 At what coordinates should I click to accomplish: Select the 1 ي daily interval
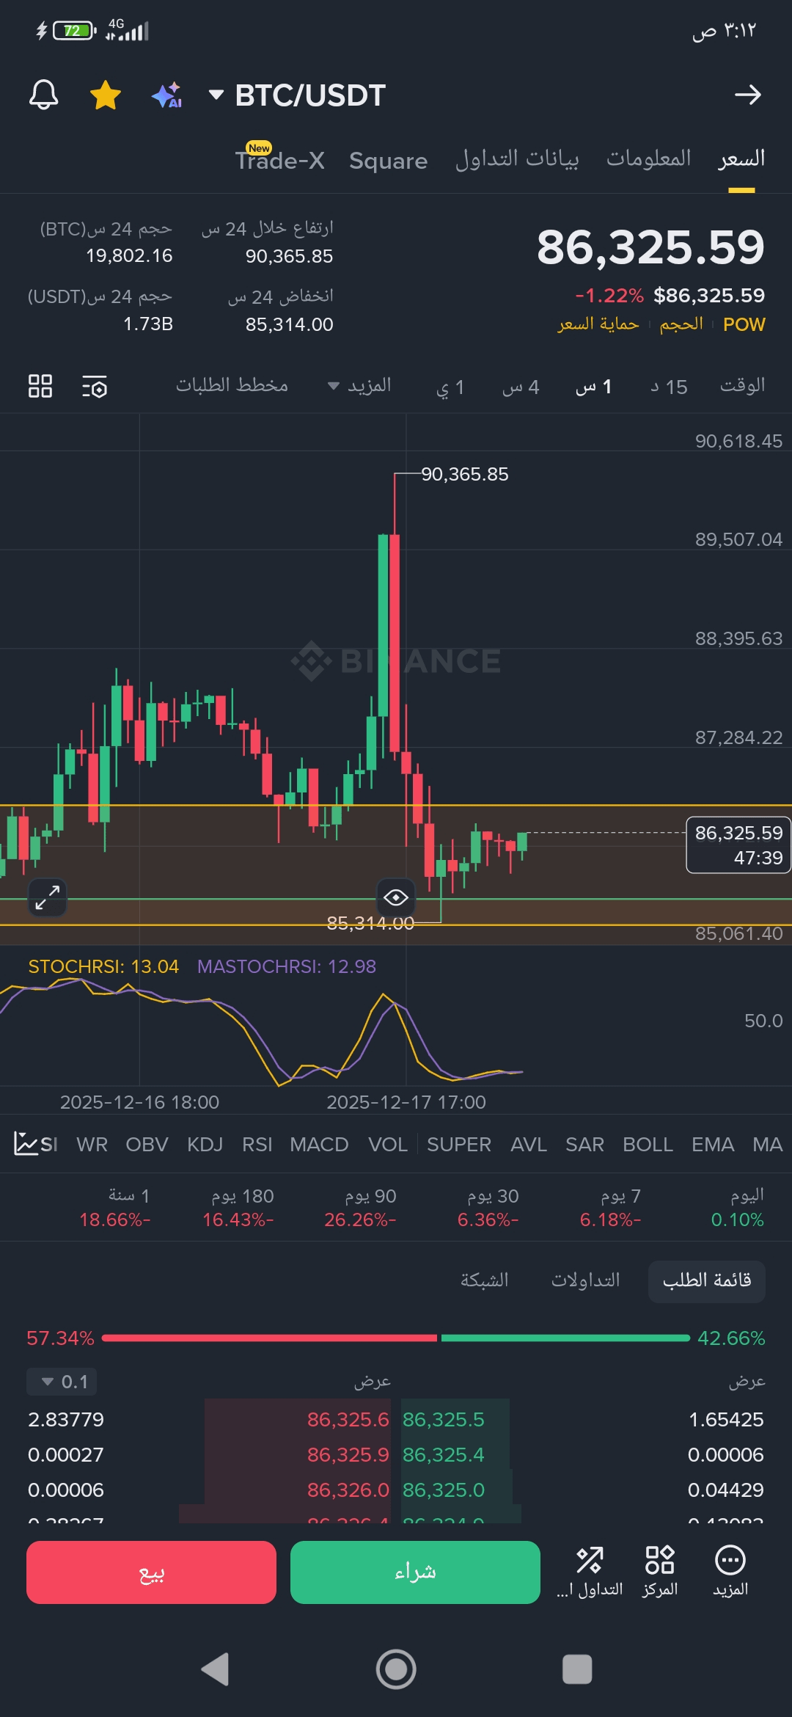tap(450, 387)
